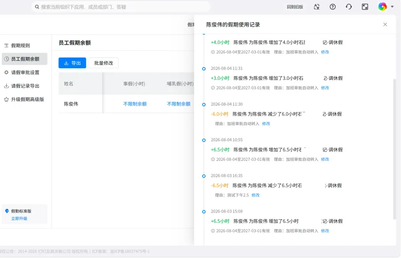This screenshot has width=401, height=258.
Task: Open the help question mark icon
Action: click(x=332, y=7)
